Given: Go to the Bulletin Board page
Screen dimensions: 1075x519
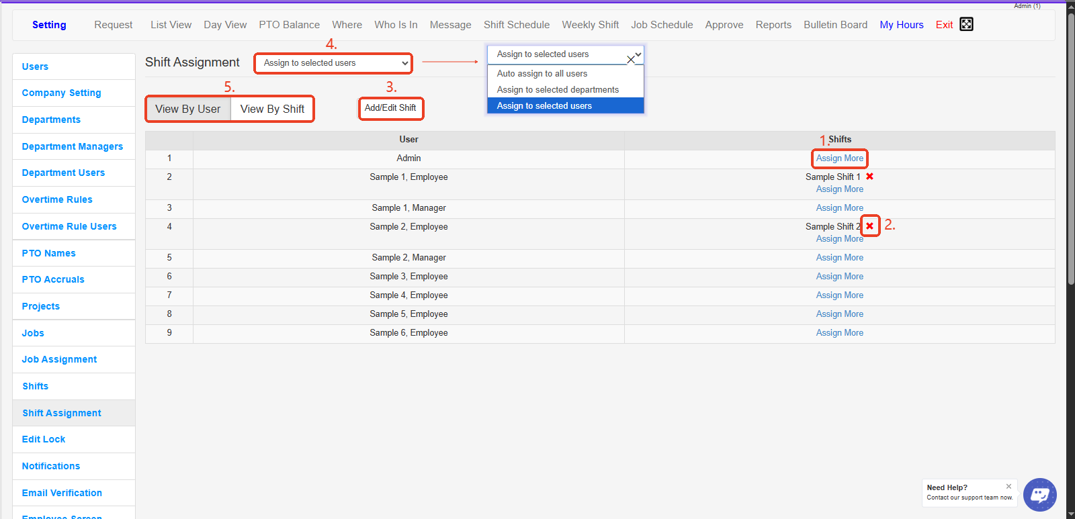Looking at the screenshot, I should click(x=835, y=25).
